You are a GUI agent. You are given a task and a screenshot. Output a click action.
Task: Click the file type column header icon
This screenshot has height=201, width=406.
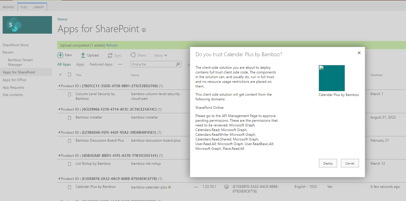pos(70,75)
